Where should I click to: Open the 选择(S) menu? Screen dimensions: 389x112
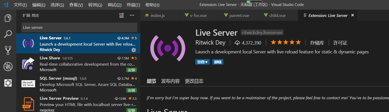coord(57,5)
